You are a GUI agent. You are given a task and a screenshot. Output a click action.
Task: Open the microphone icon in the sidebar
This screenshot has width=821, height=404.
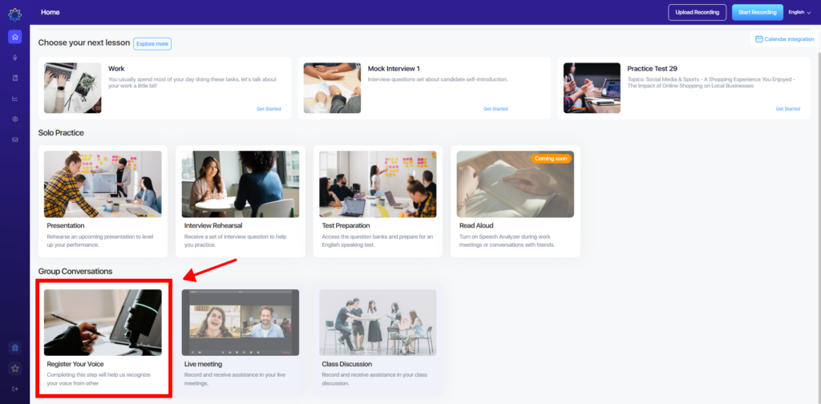tap(14, 58)
